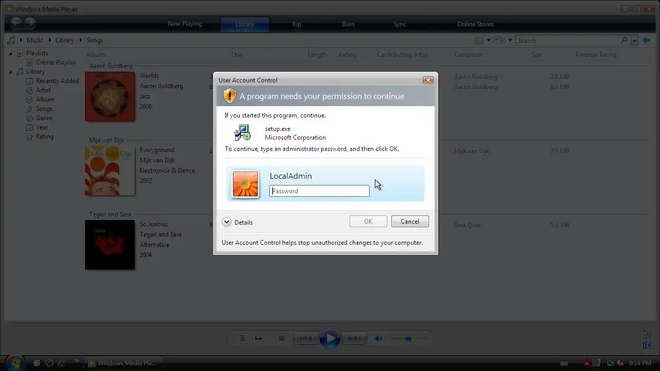660x371 pixels.
Task: Mute the player using speaker icon
Action: 379,339
